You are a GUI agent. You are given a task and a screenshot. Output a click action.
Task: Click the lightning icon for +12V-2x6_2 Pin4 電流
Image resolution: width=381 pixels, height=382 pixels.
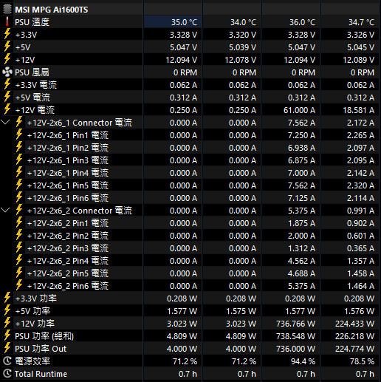click(19, 260)
